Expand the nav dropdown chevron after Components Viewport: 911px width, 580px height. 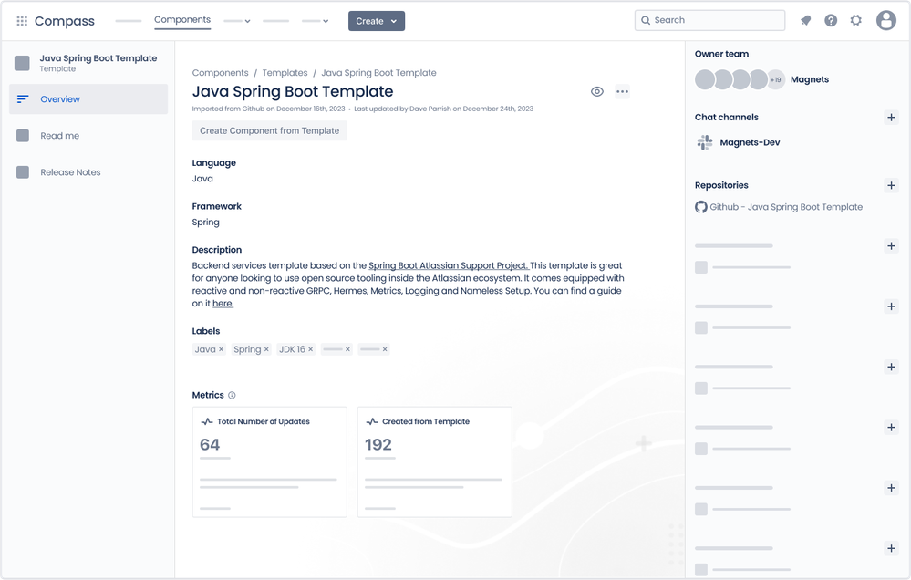pyautogui.click(x=247, y=22)
